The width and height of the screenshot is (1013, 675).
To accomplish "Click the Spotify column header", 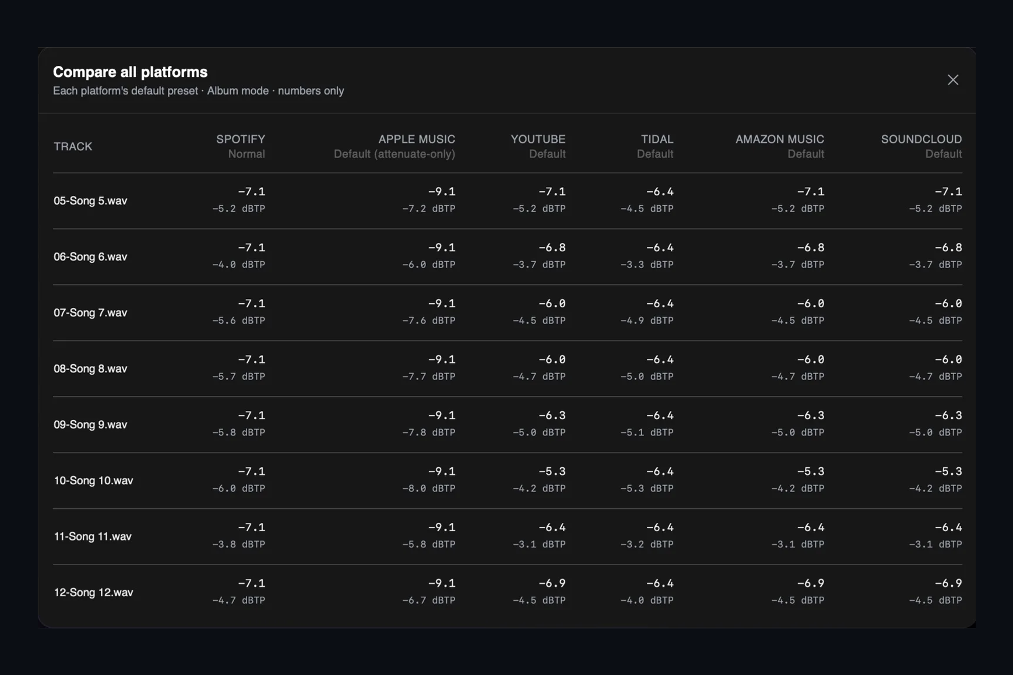I will [x=240, y=139].
